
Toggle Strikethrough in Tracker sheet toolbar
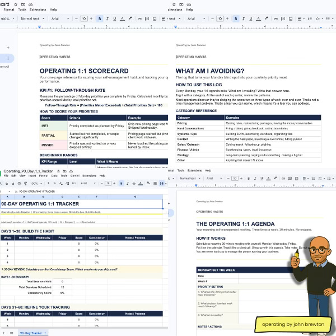coord(134,184)
